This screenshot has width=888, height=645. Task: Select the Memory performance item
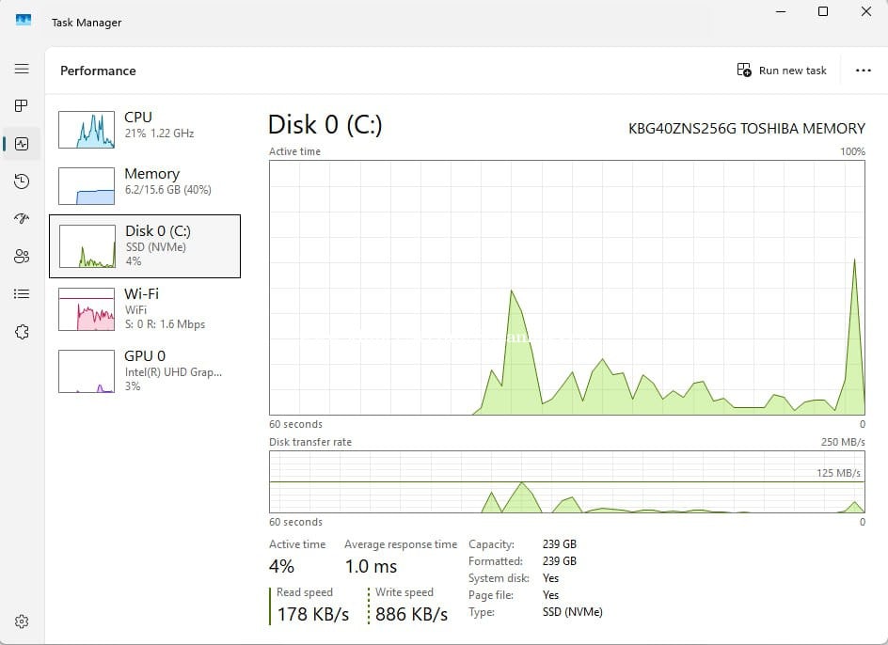pos(144,185)
